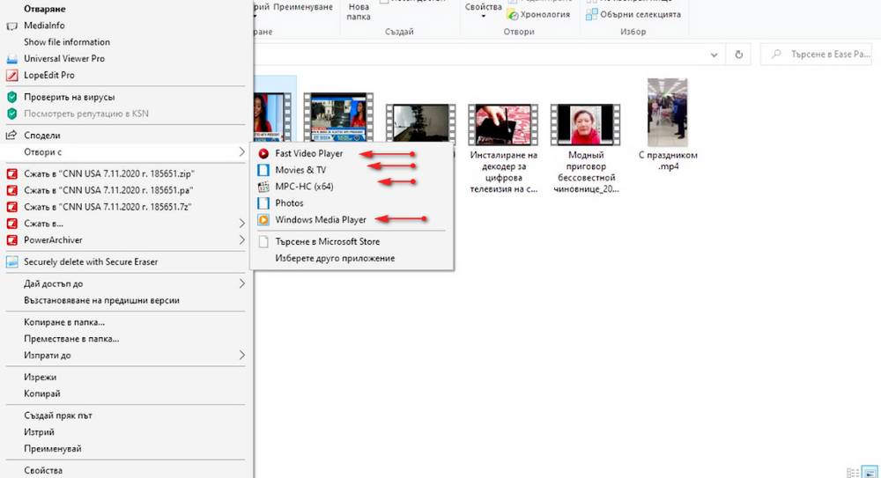Image resolution: width=881 pixels, height=478 pixels.
Task: Click the MPC-HC (x64) icon
Action: [x=263, y=187]
